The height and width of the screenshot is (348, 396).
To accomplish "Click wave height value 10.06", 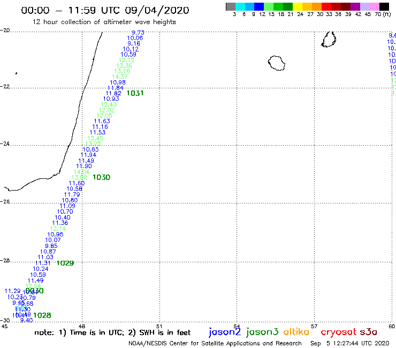I will (135, 38).
